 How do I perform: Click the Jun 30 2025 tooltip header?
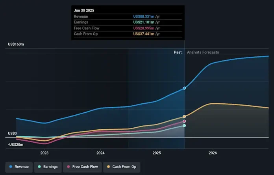[x=83, y=10]
